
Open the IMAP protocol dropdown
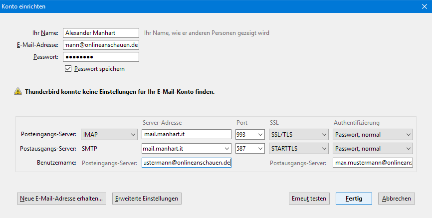click(x=109, y=135)
